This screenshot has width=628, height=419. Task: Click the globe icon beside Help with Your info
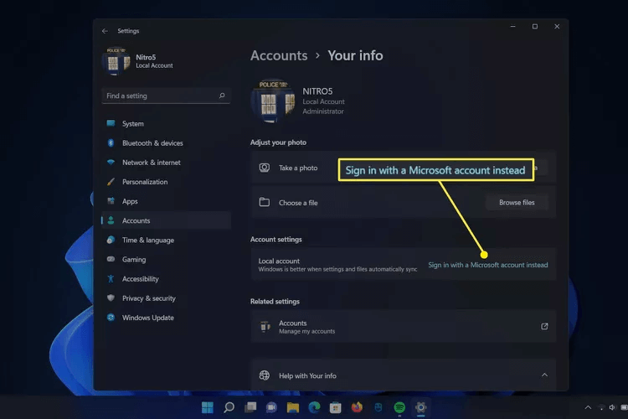click(x=265, y=375)
